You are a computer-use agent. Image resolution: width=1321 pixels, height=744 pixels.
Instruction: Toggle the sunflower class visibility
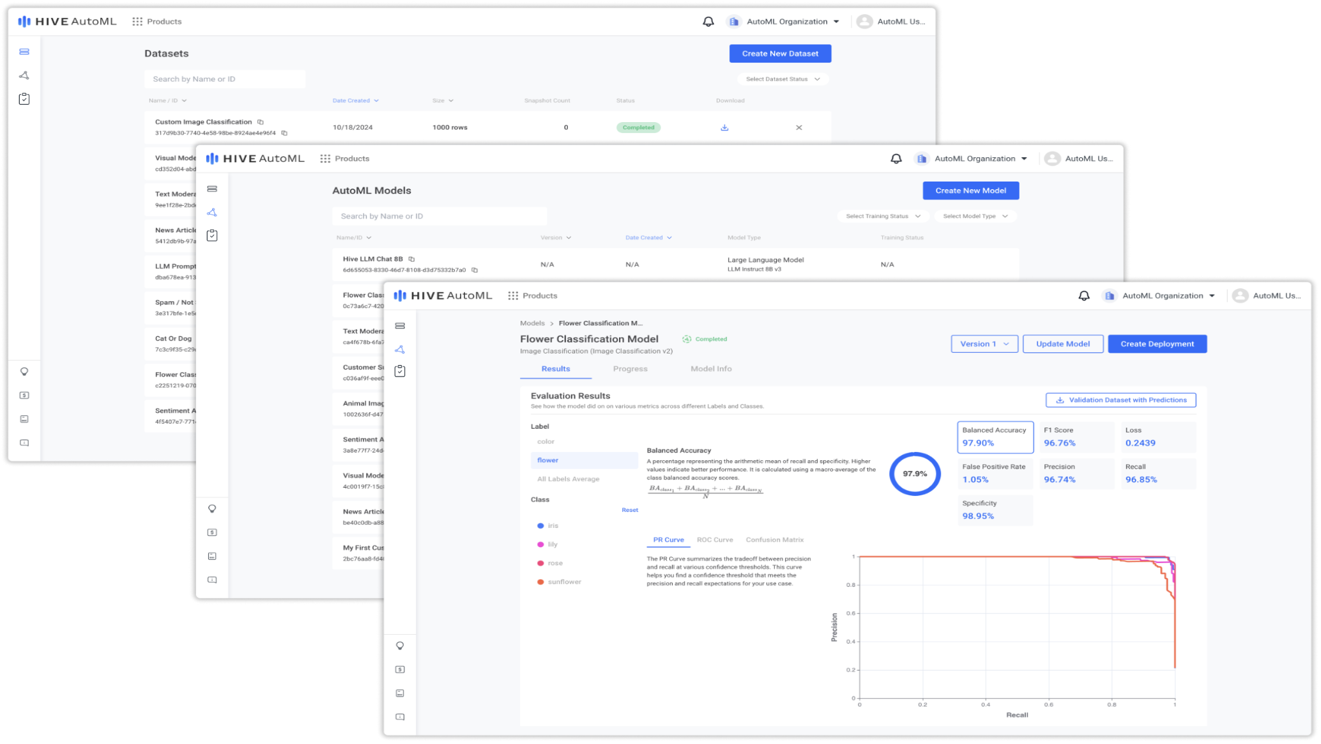tap(559, 582)
